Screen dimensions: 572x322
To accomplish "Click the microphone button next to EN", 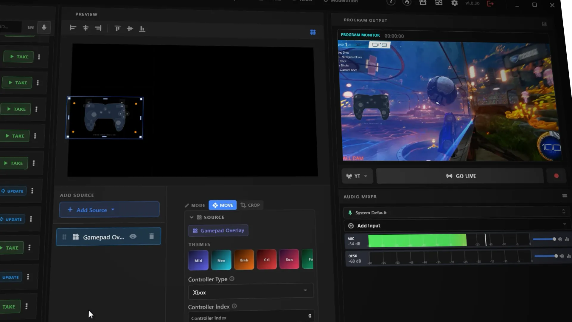I will 44,27.
